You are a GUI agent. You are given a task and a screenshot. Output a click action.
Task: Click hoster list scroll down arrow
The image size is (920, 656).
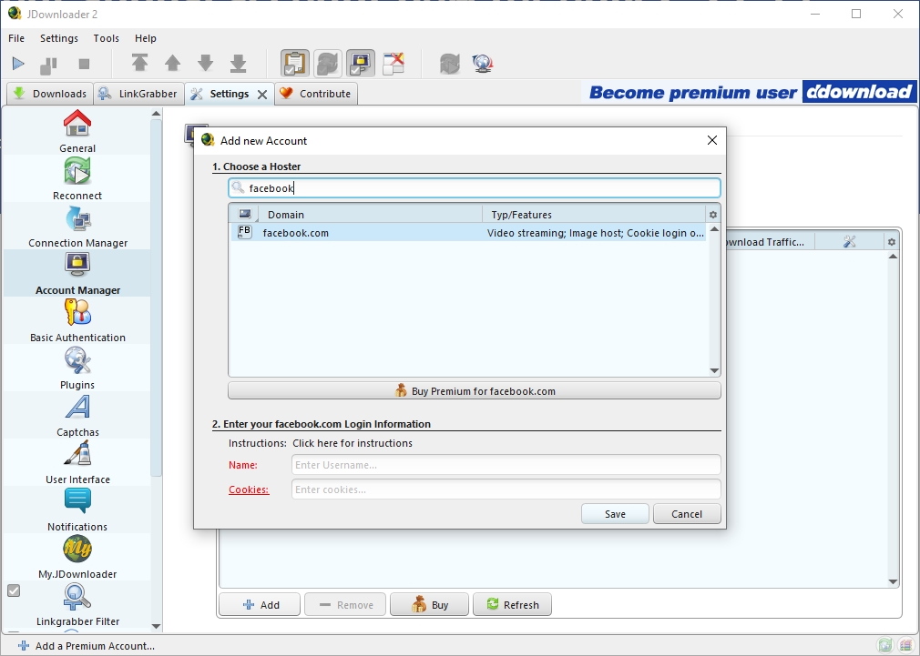[714, 370]
